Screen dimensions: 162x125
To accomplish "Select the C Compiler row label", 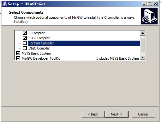I will (x=37, y=33).
